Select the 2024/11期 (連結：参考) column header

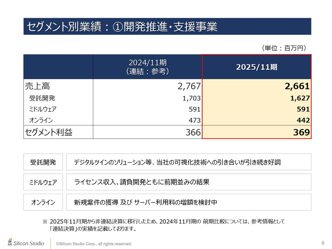click(147, 67)
